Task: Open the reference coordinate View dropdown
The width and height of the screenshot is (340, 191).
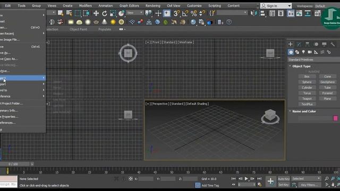Action: tap(134, 13)
